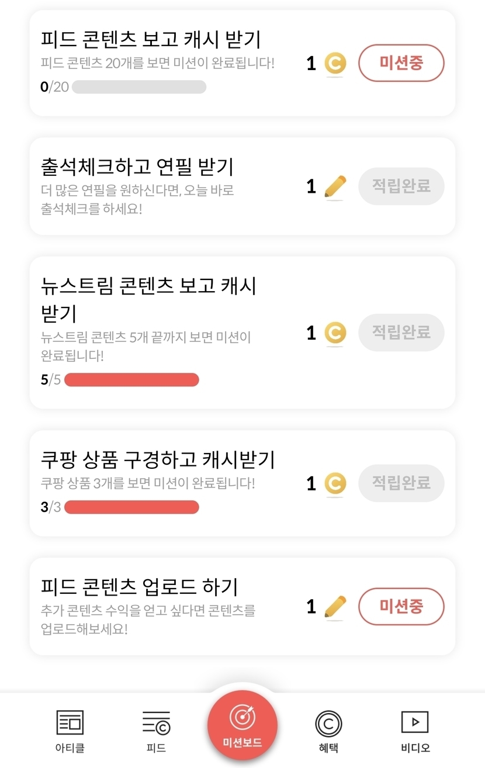Click the full 3/3 쿠팡 progress bar
Viewport: 485px width, 768px height.
tap(131, 507)
